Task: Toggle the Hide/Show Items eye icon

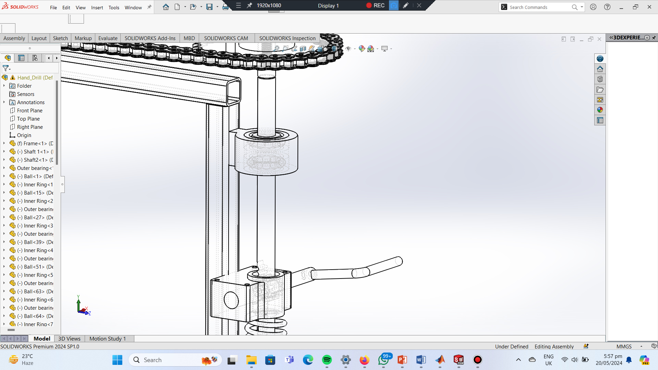Action: (x=348, y=49)
